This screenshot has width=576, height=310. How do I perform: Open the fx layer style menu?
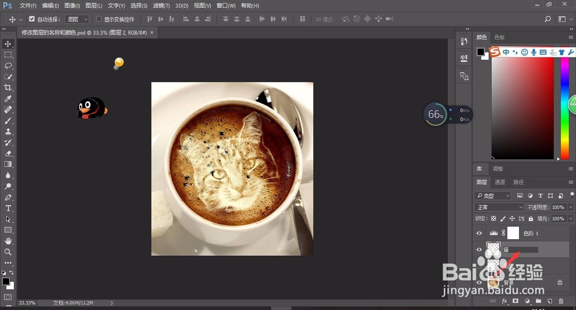click(x=505, y=301)
